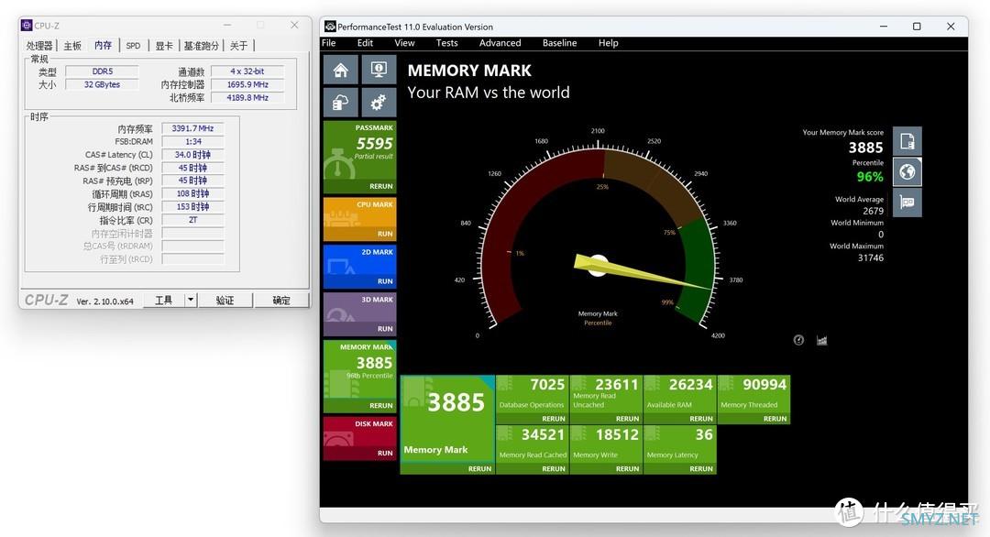
Task: Rerun the Memory Latency test
Action: pos(701,469)
